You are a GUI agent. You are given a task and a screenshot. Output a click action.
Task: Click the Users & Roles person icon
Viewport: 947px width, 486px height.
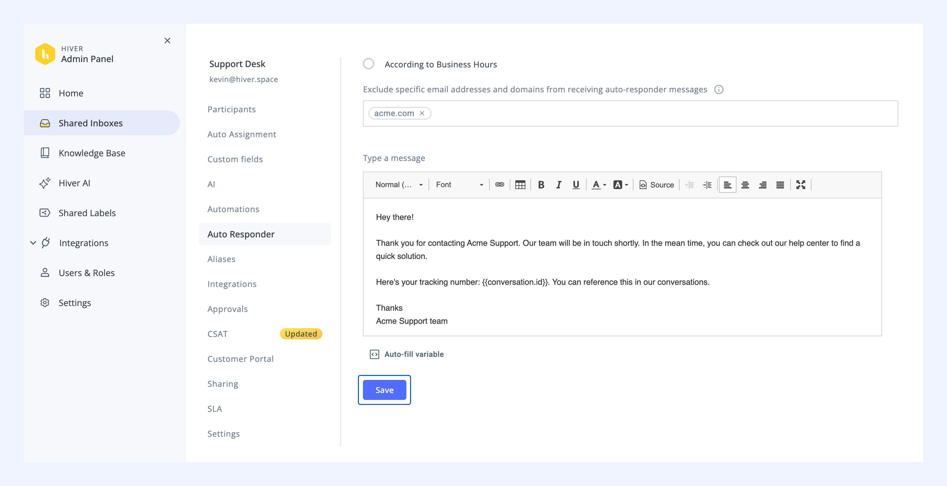coord(45,273)
